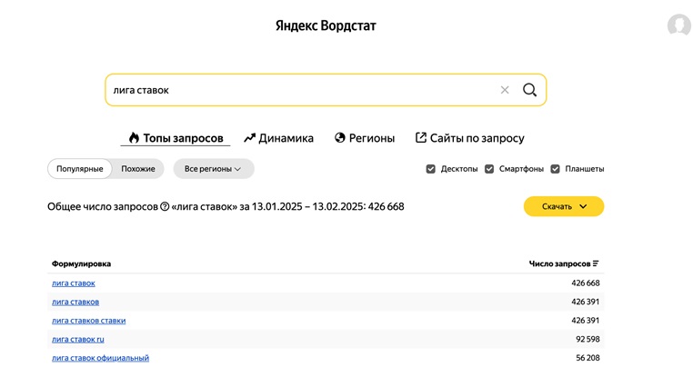Open the Динамика tab
This screenshot has width=693, height=367.
pyautogui.click(x=279, y=138)
